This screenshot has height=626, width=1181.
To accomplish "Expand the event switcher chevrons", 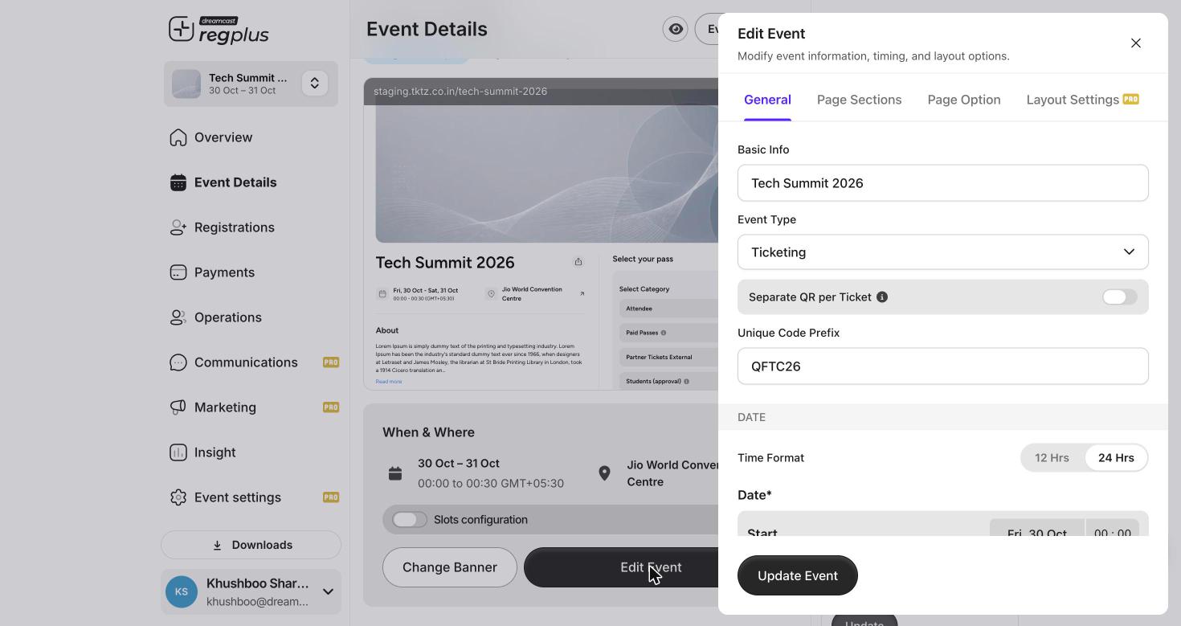I will [315, 84].
